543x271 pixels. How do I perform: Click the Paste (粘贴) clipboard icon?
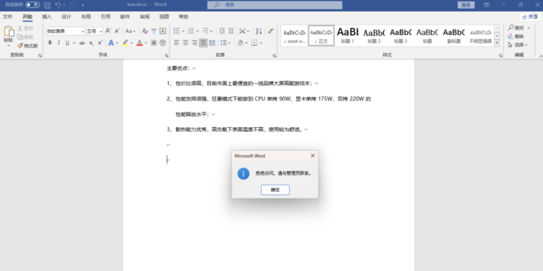tap(8, 31)
